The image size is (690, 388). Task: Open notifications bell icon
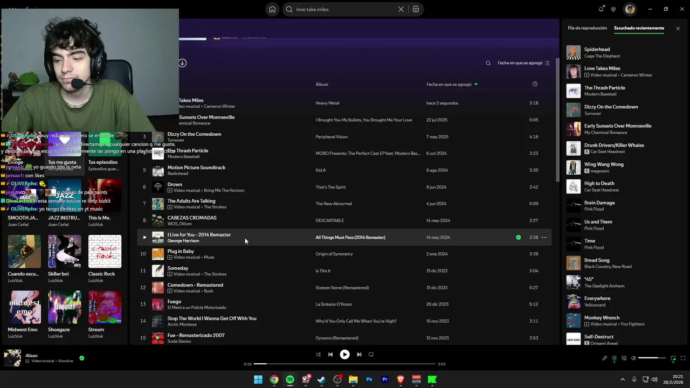pos(601,9)
